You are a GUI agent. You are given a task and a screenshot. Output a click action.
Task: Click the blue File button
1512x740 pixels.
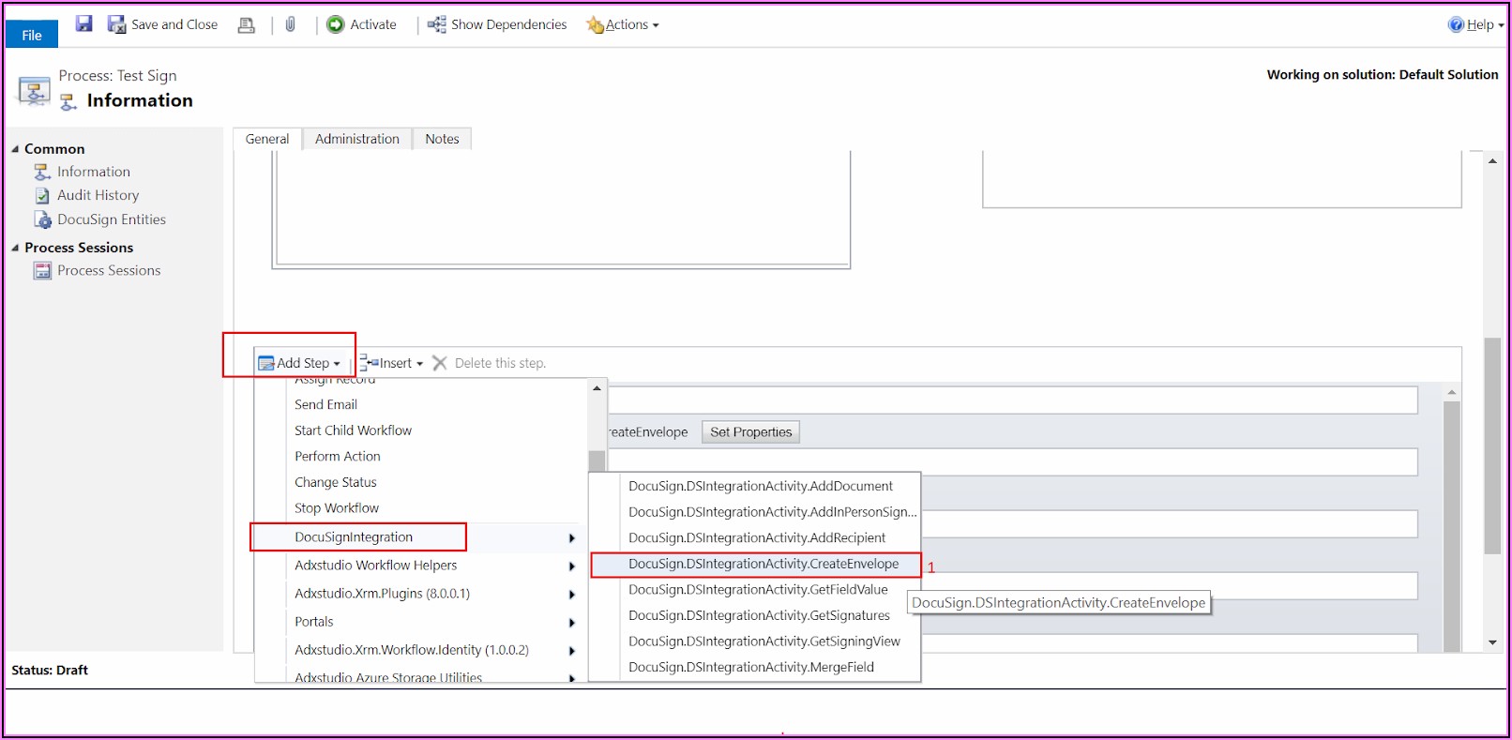point(32,35)
